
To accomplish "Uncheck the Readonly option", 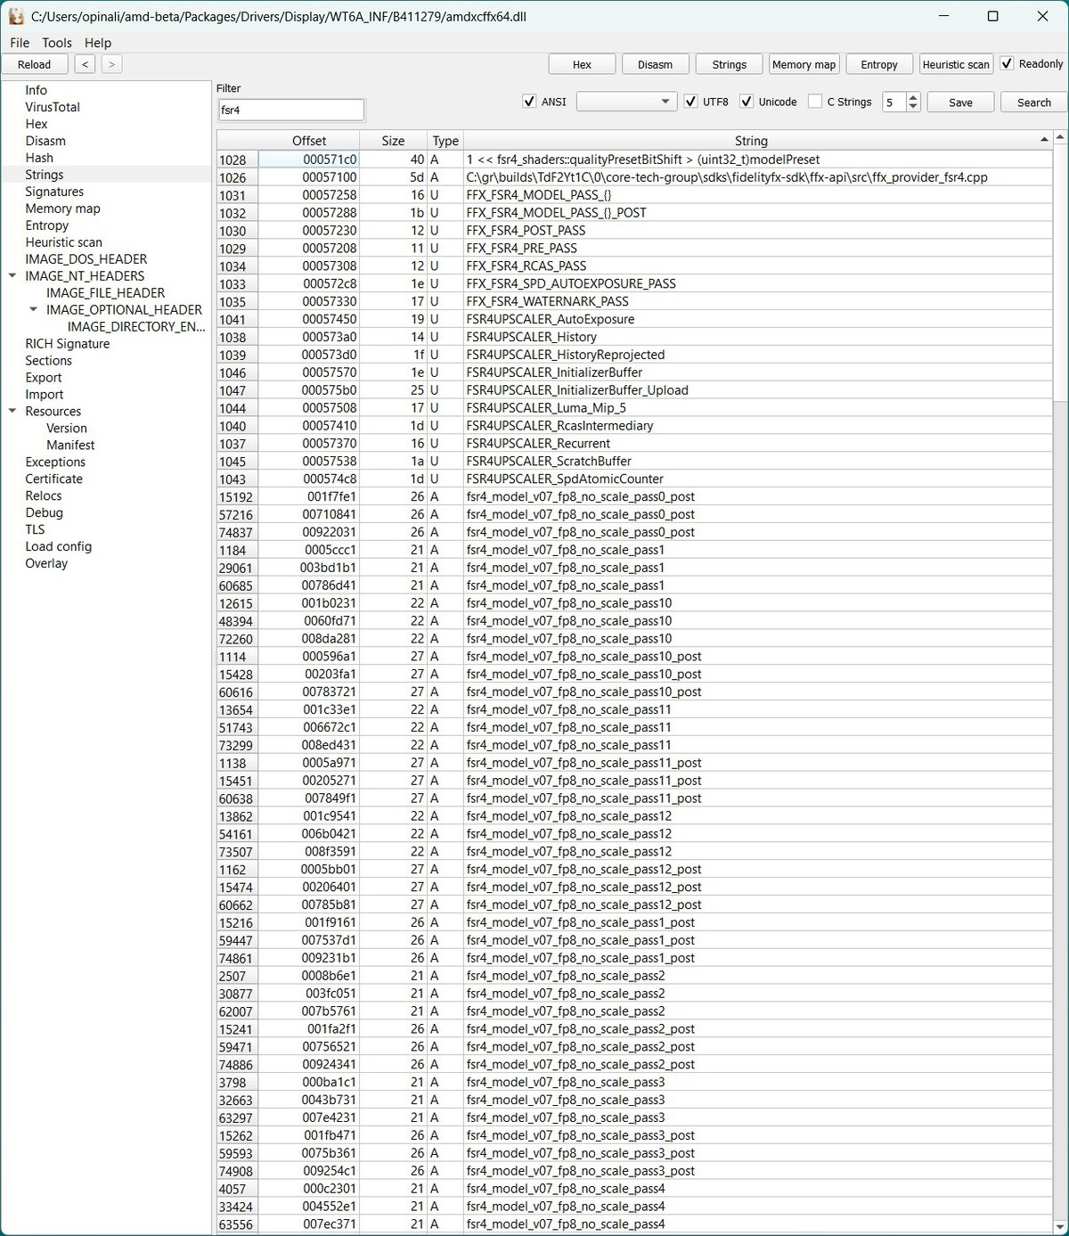I will [x=1007, y=63].
